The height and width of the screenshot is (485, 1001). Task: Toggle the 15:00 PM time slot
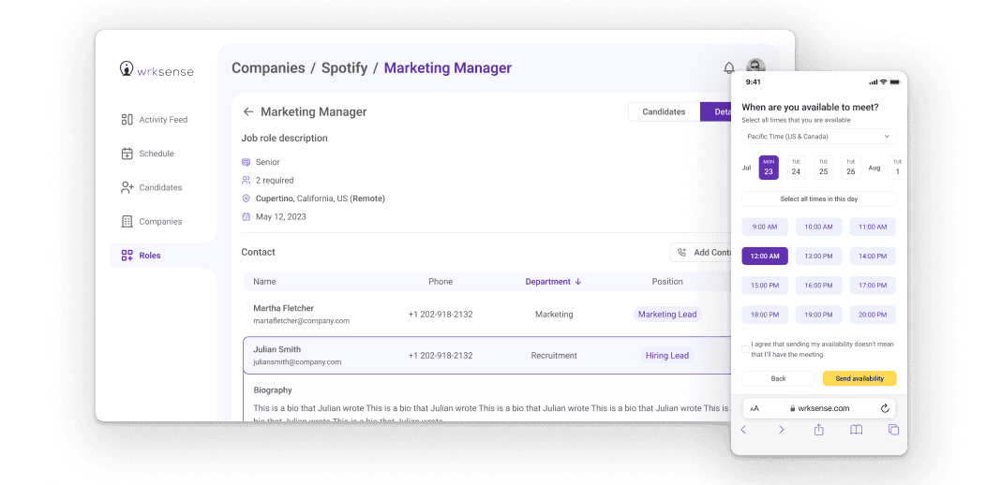[x=765, y=286]
